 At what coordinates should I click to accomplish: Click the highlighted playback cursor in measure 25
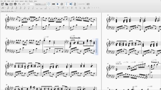pos(97,47)
